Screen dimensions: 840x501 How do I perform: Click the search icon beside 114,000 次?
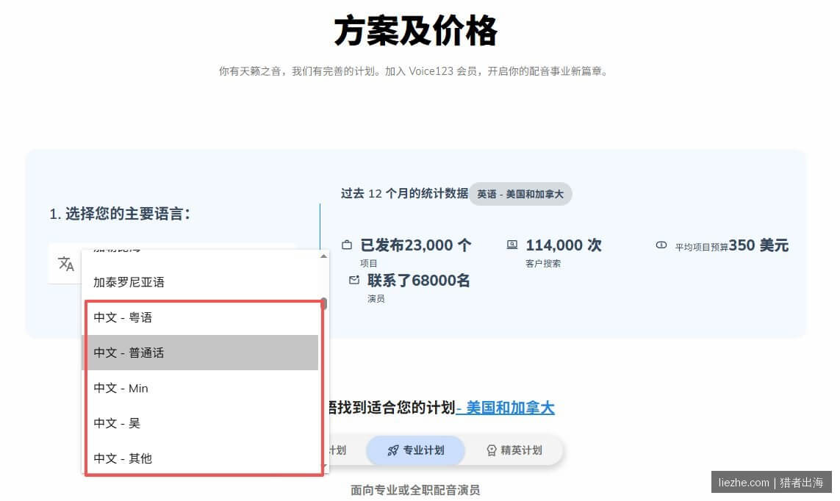[x=512, y=245]
